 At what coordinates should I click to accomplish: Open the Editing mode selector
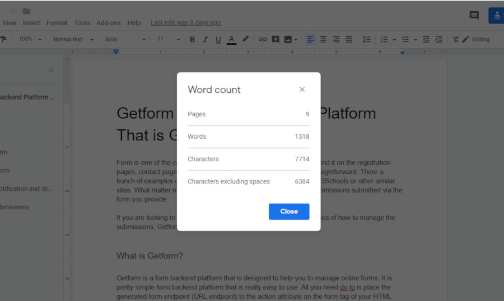point(476,39)
